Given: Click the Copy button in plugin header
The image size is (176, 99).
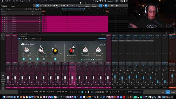Looking at the screenshot, I should coord(32,40).
